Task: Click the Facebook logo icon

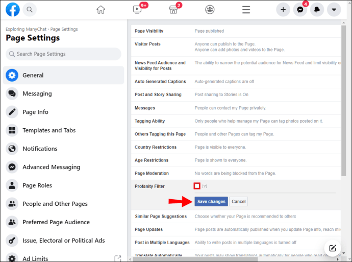Action: [x=13, y=10]
